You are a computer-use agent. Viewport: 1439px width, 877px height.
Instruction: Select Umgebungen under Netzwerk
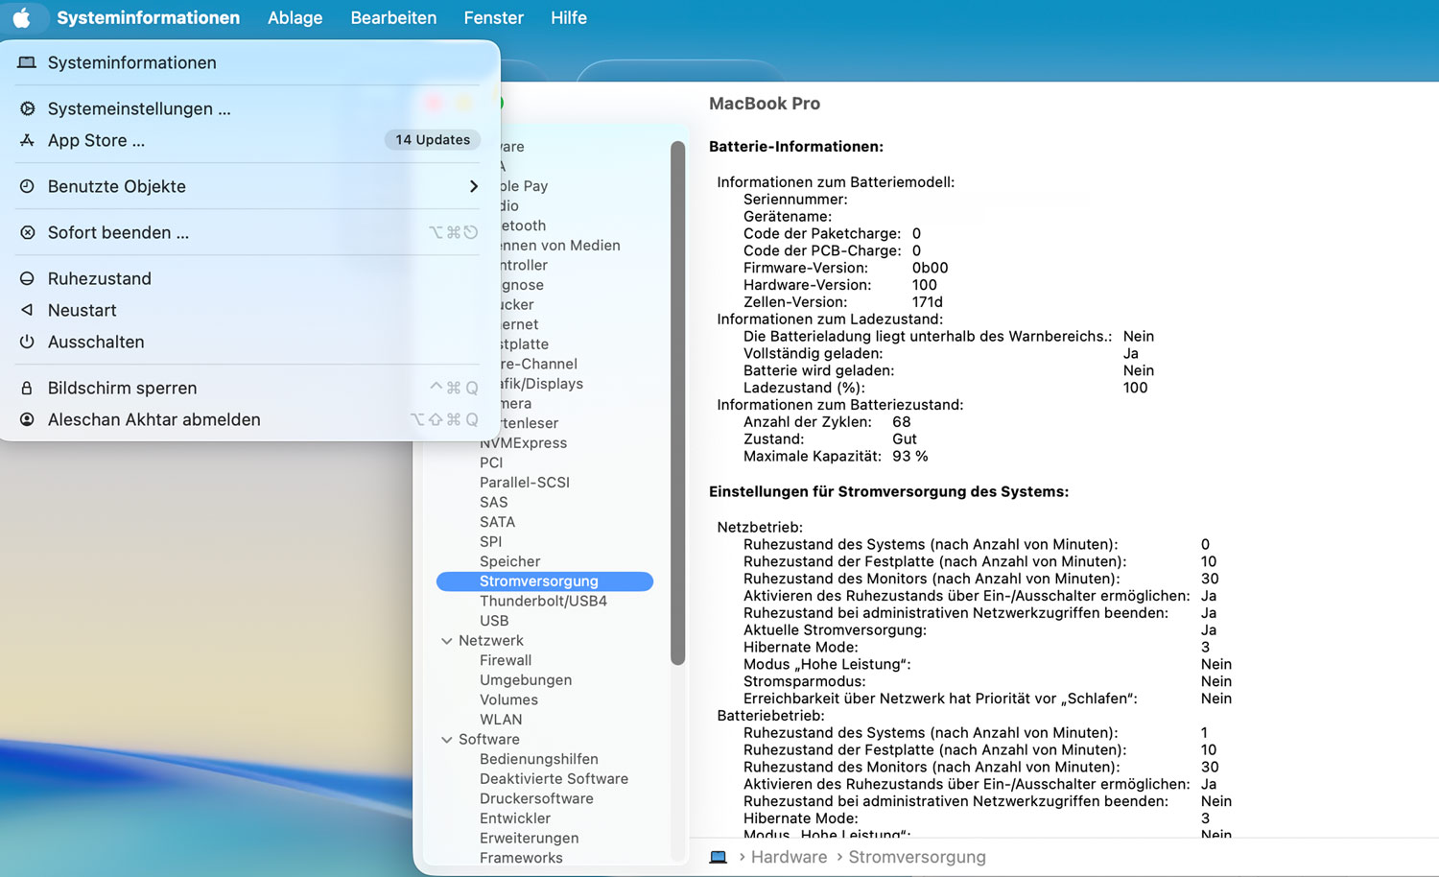[526, 680]
